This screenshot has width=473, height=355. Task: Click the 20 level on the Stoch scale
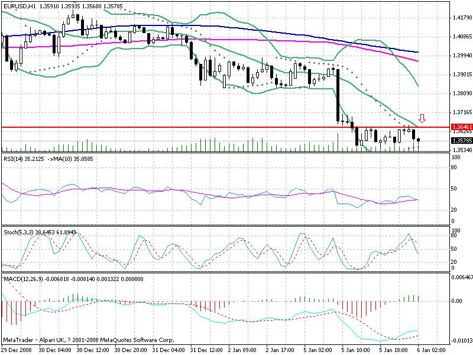pos(454,262)
